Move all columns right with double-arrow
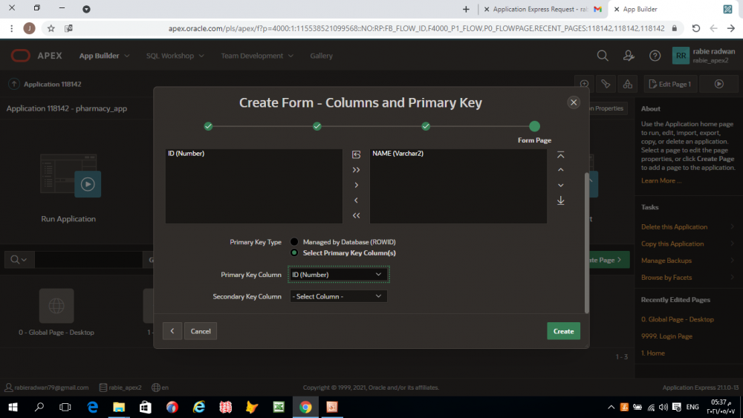Image resolution: width=743 pixels, height=418 pixels. (357, 170)
